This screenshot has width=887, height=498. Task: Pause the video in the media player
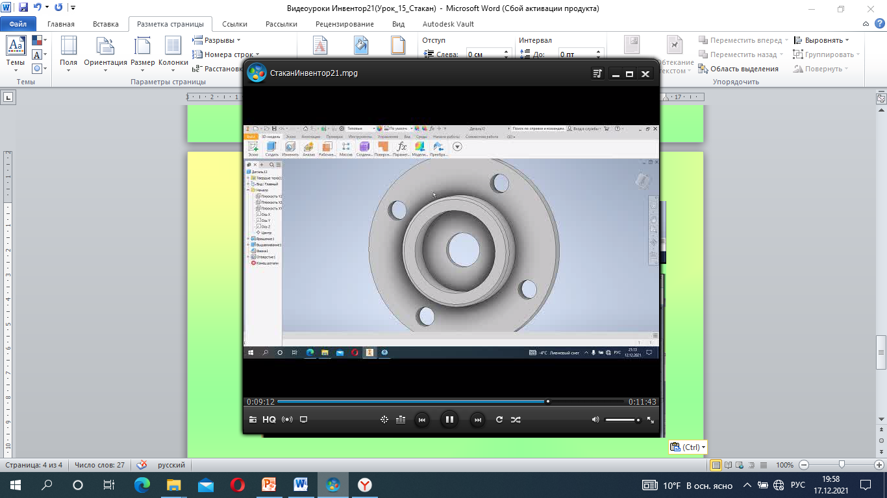click(449, 420)
